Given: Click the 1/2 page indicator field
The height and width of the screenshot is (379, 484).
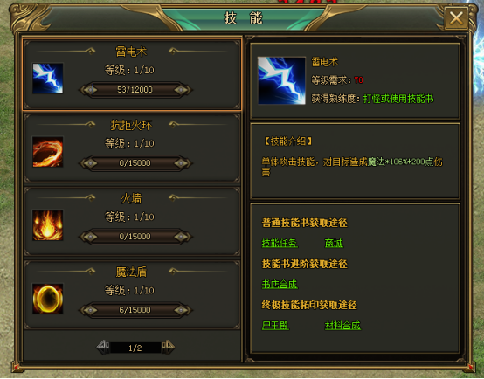Looking at the screenshot, I should point(135,348).
